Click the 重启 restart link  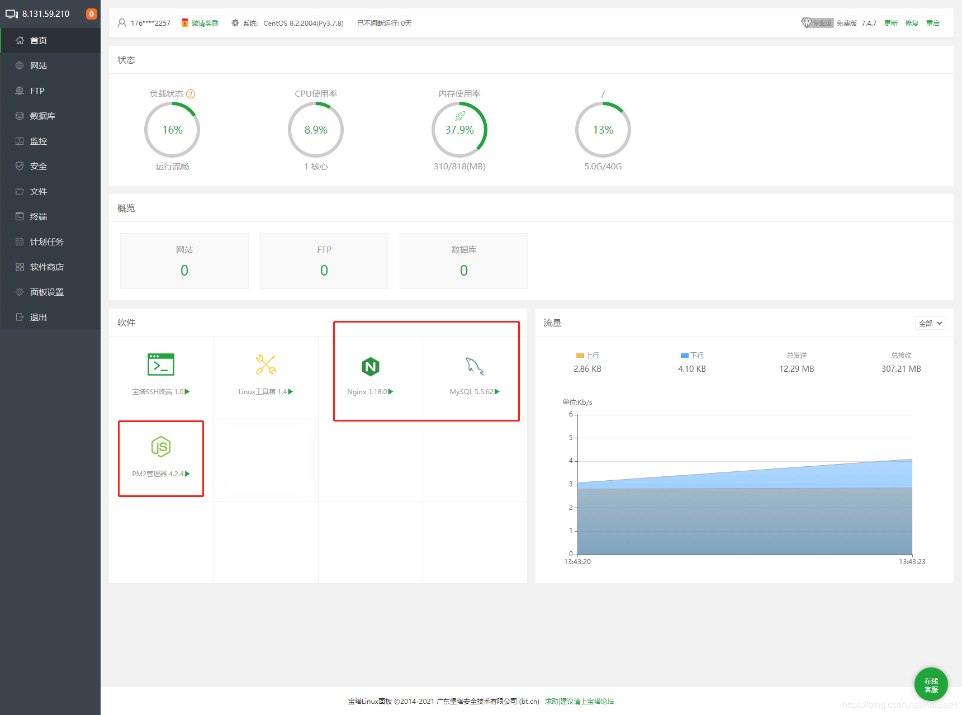coord(933,23)
